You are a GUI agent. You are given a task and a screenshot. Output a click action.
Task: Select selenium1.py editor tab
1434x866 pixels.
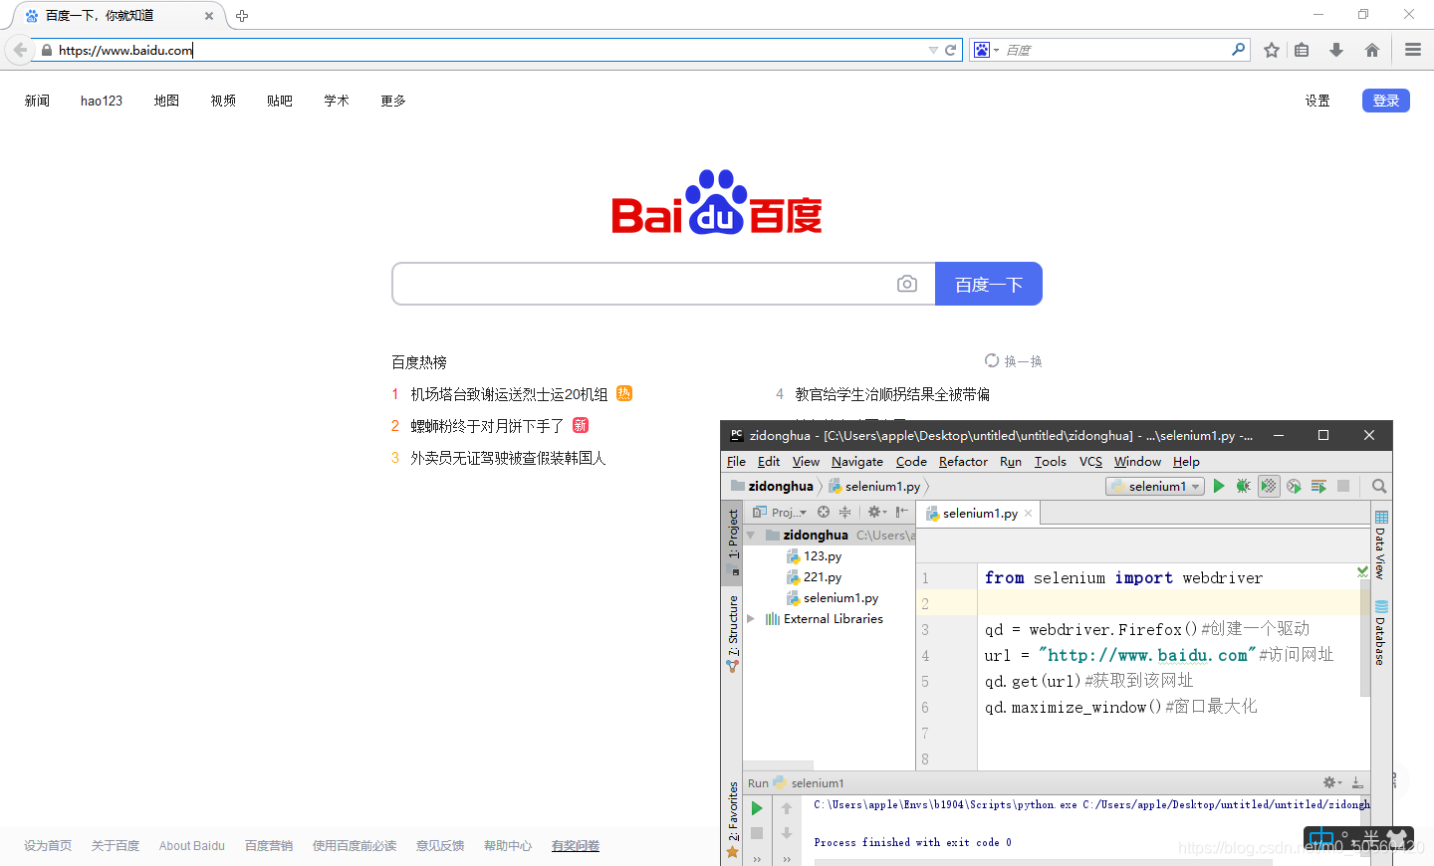pyautogui.click(x=980, y=513)
